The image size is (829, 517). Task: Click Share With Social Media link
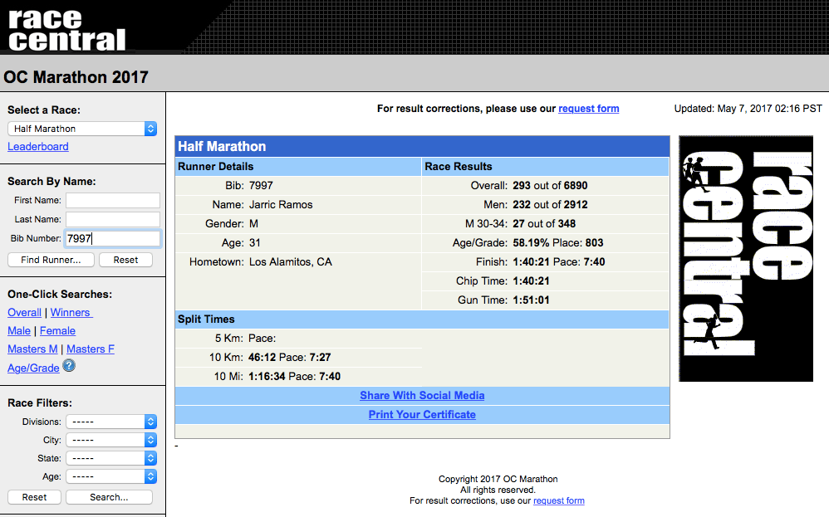click(x=422, y=396)
